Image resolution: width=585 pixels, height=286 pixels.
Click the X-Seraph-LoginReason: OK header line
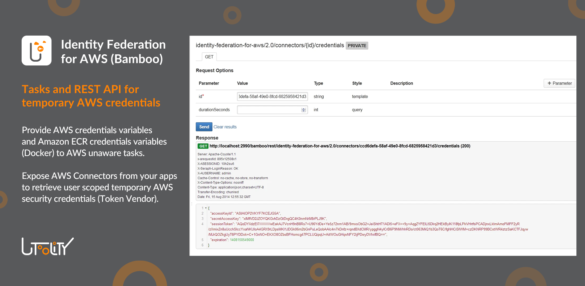tap(218, 169)
